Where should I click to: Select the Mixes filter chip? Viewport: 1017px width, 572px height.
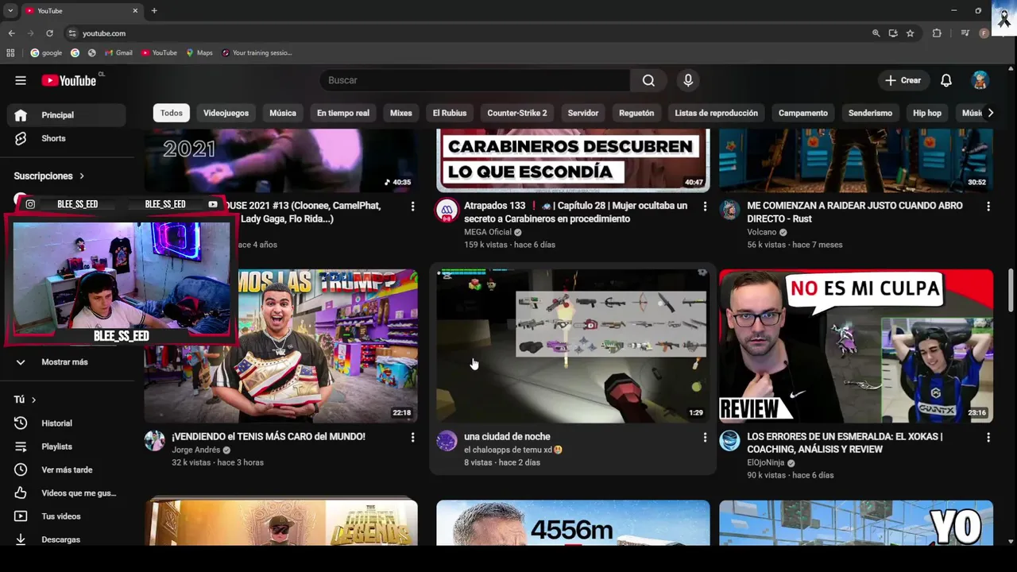click(x=401, y=113)
